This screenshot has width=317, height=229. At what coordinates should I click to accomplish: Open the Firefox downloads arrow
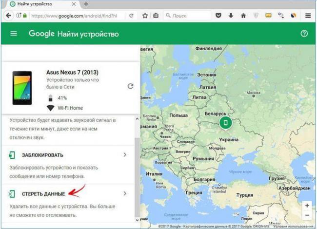[231, 16]
